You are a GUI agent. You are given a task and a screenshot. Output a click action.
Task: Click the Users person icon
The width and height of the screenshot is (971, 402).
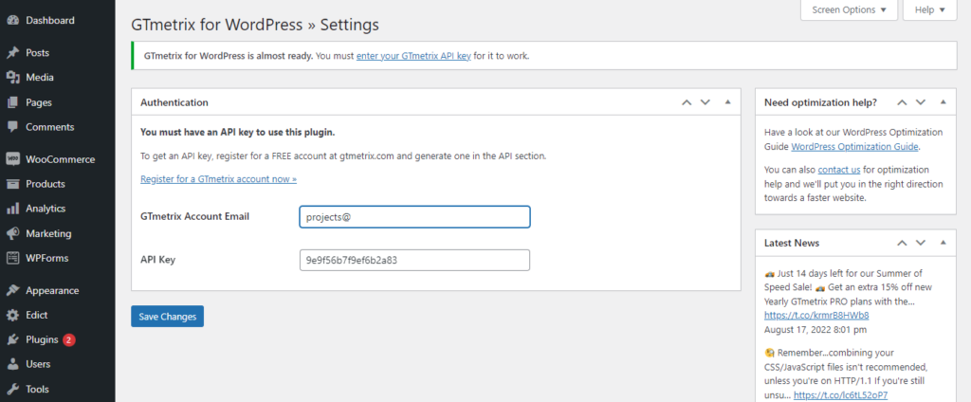coord(12,364)
